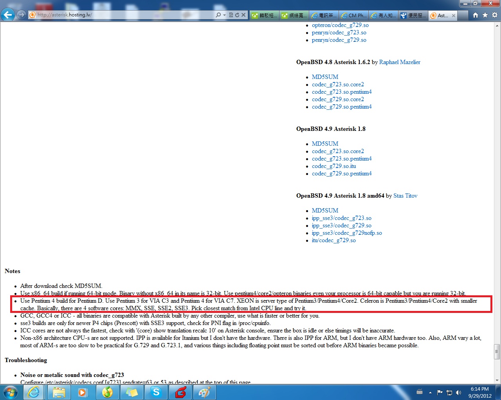Open the penryn/codec_g729.so link
Image resolution: width=501 pixels, height=400 pixels.
pos(339,40)
